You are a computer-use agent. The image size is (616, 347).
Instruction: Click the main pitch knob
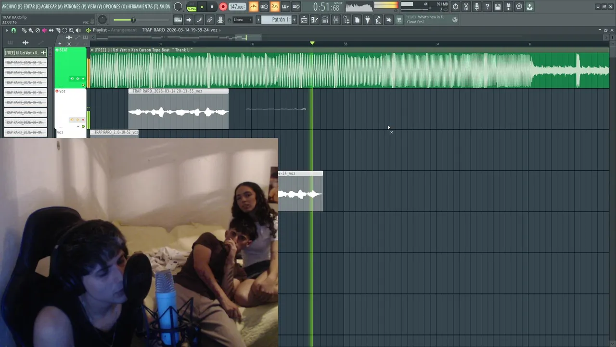[x=103, y=20]
